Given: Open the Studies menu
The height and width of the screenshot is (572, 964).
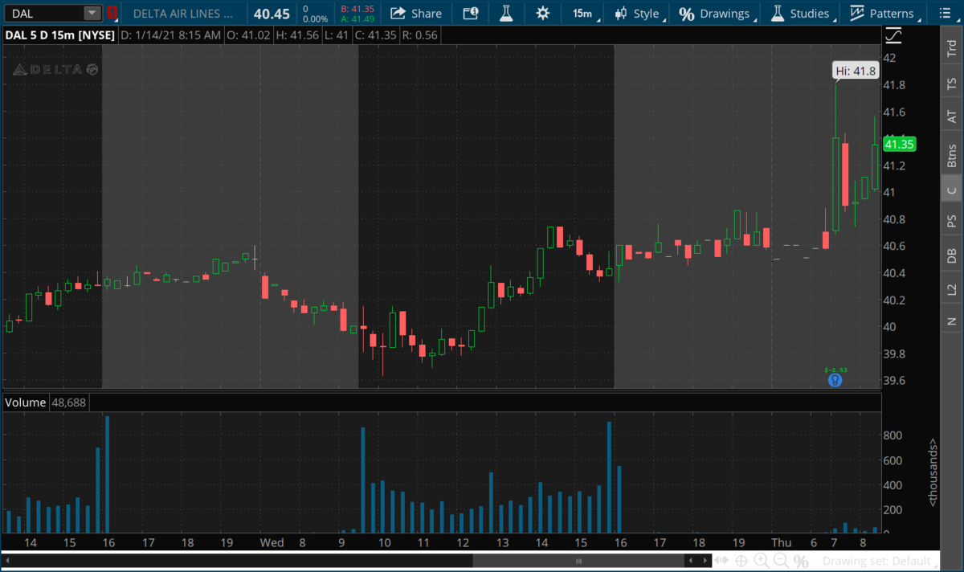Looking at the screenshot, I should click(x=803, y=13).
